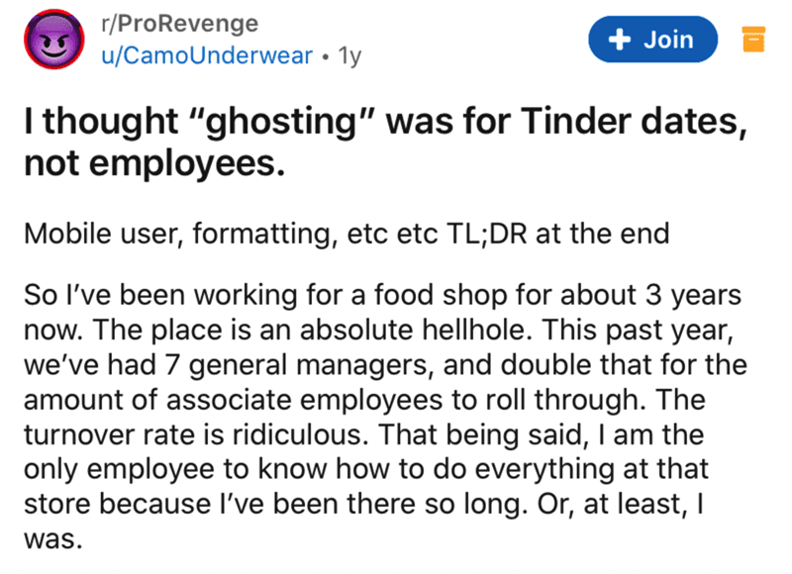Click the orange archived post box icon

click(753, 40)
